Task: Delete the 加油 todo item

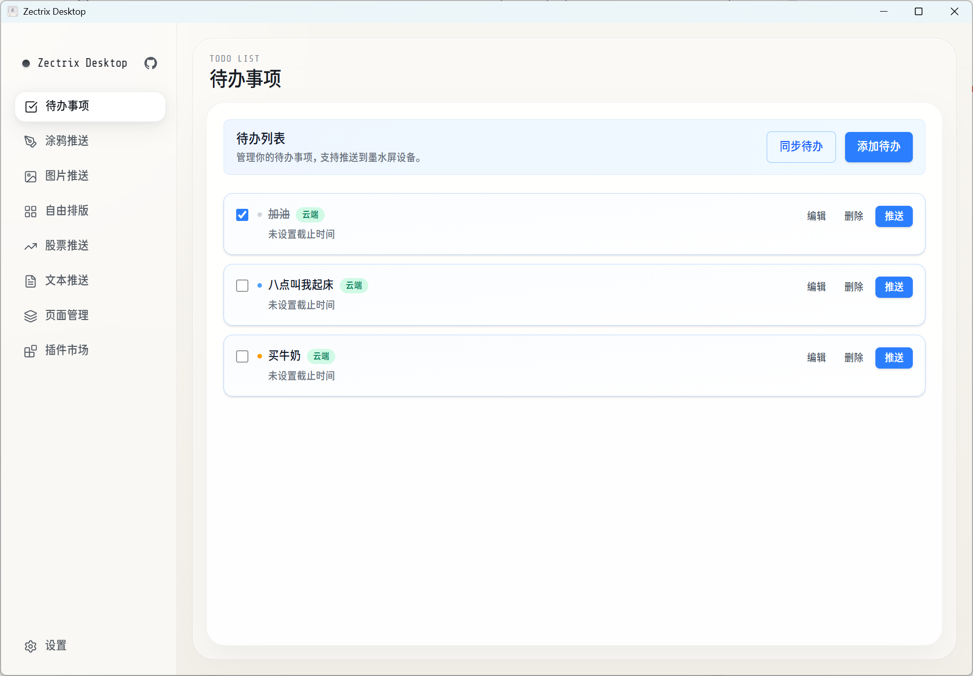Action: tap(854, 216)
